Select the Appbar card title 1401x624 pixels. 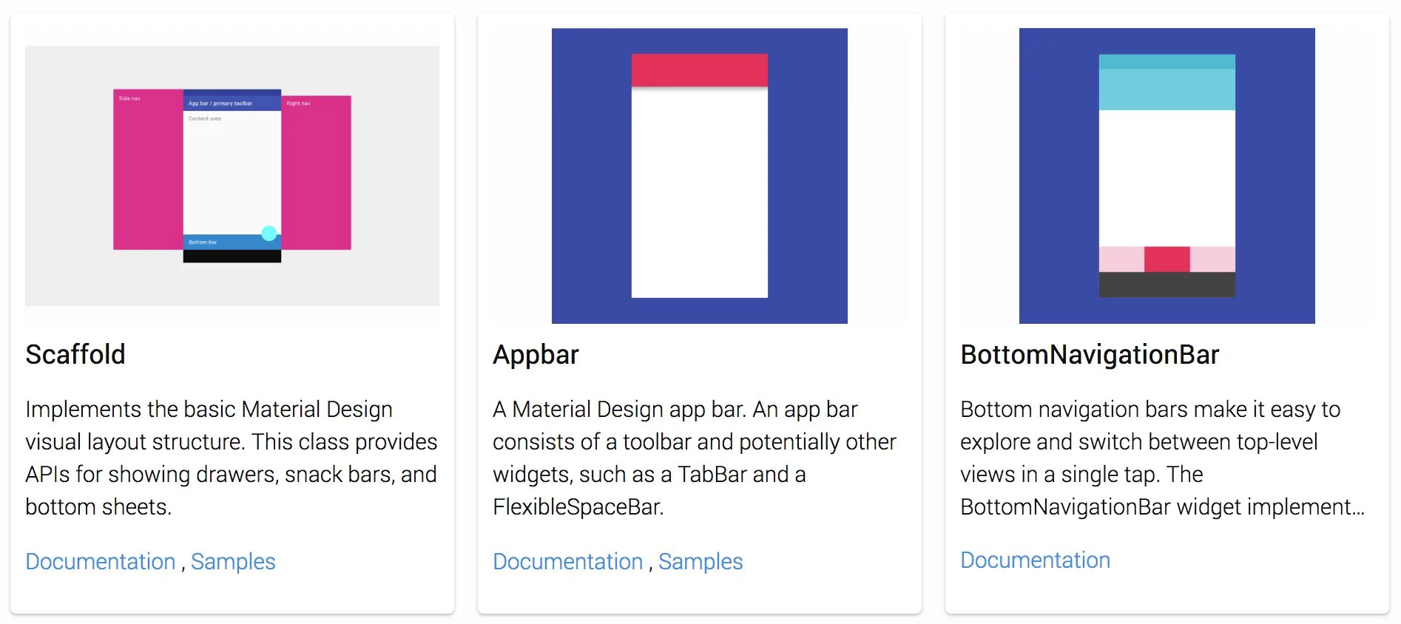pos(536,355)
